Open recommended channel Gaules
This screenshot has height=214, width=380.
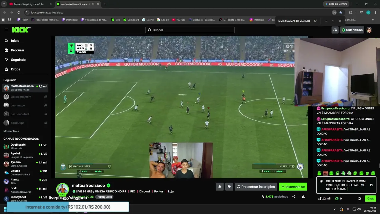point(25,172)
